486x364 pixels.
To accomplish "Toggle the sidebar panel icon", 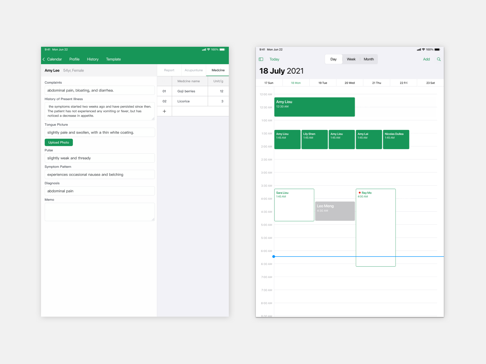I will [x=261, y=59].
